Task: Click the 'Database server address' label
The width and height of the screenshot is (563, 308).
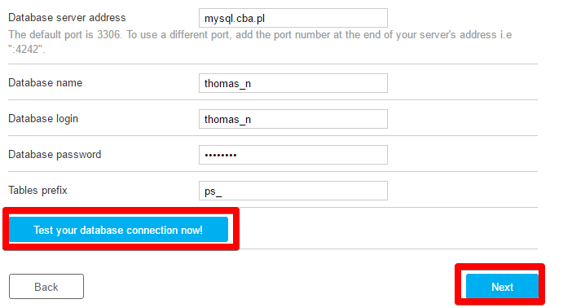Action: [67, 18]
